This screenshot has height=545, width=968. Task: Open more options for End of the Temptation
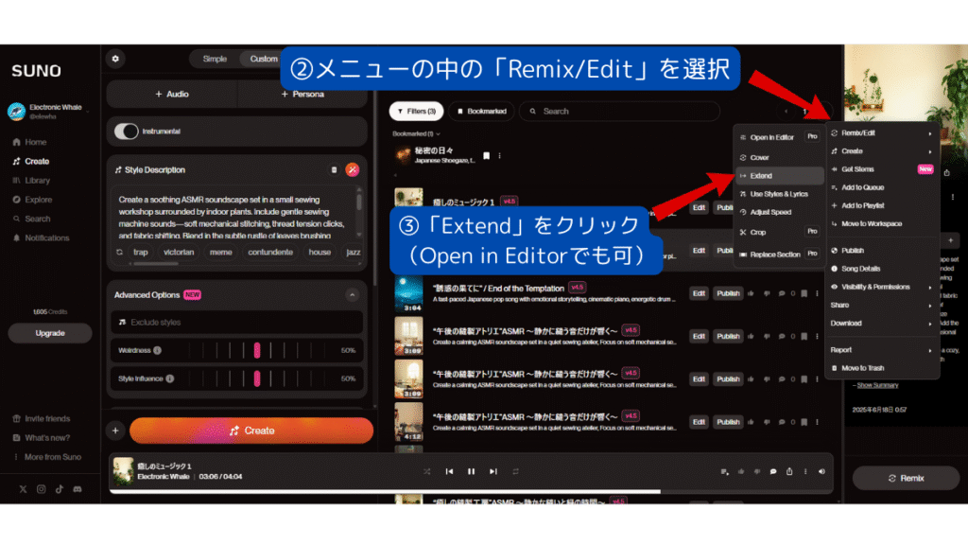(817, 293)
